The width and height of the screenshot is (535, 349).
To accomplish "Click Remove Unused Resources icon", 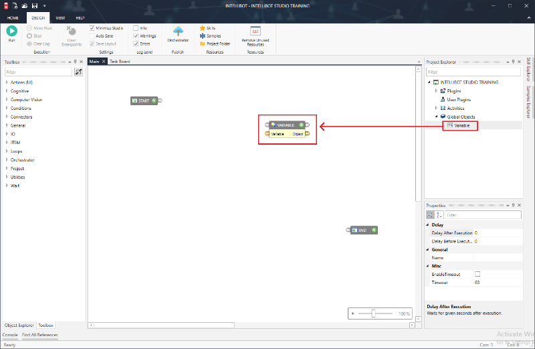I will tap(255, 31).
